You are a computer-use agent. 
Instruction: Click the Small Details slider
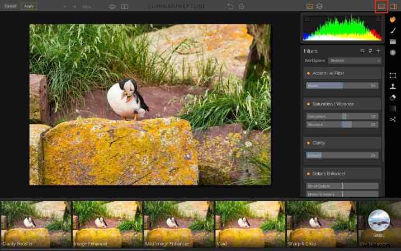click(x=342, y=186)
